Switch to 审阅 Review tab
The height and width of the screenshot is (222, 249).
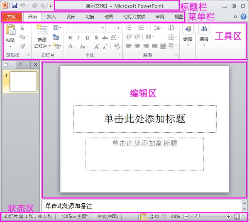pyautogui.click(x=160, y=17)
